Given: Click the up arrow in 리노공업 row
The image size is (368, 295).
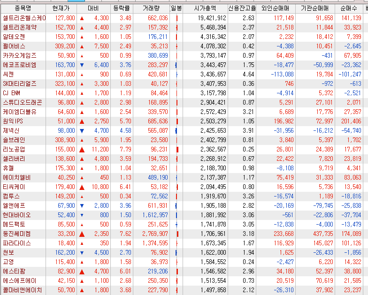Looking at the screenshot, I should coord(82,149).
